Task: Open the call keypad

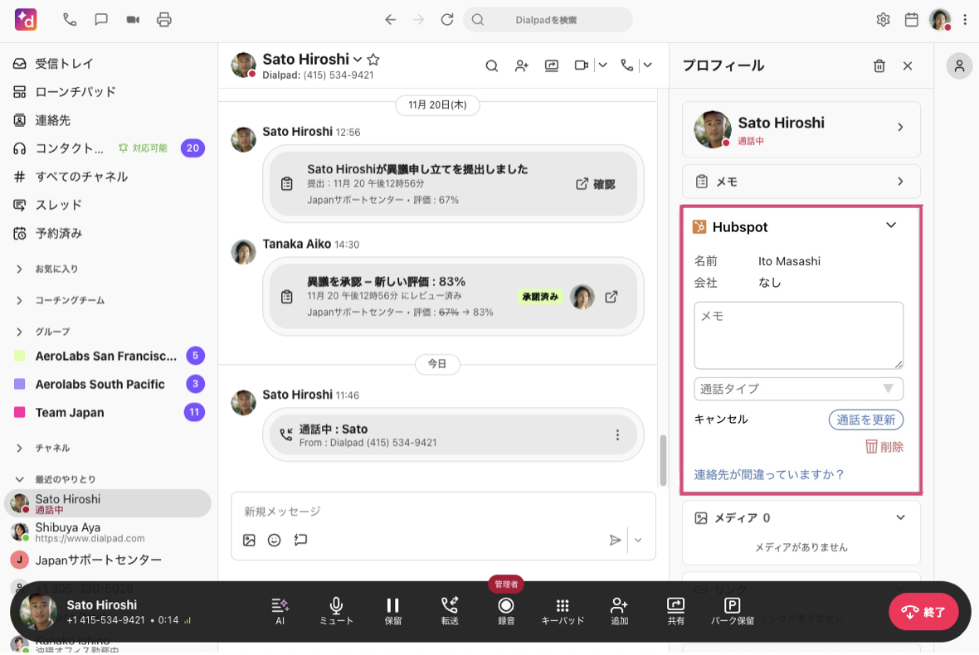Action: (x=563, y=610)
